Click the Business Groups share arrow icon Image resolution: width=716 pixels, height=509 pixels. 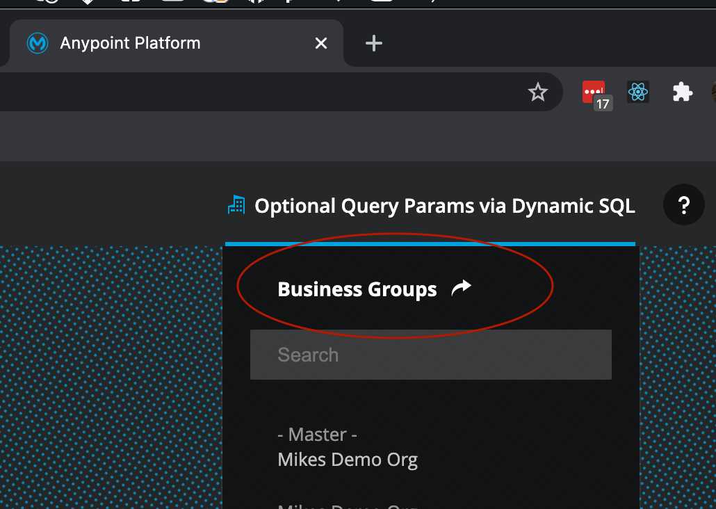[461, 288]
